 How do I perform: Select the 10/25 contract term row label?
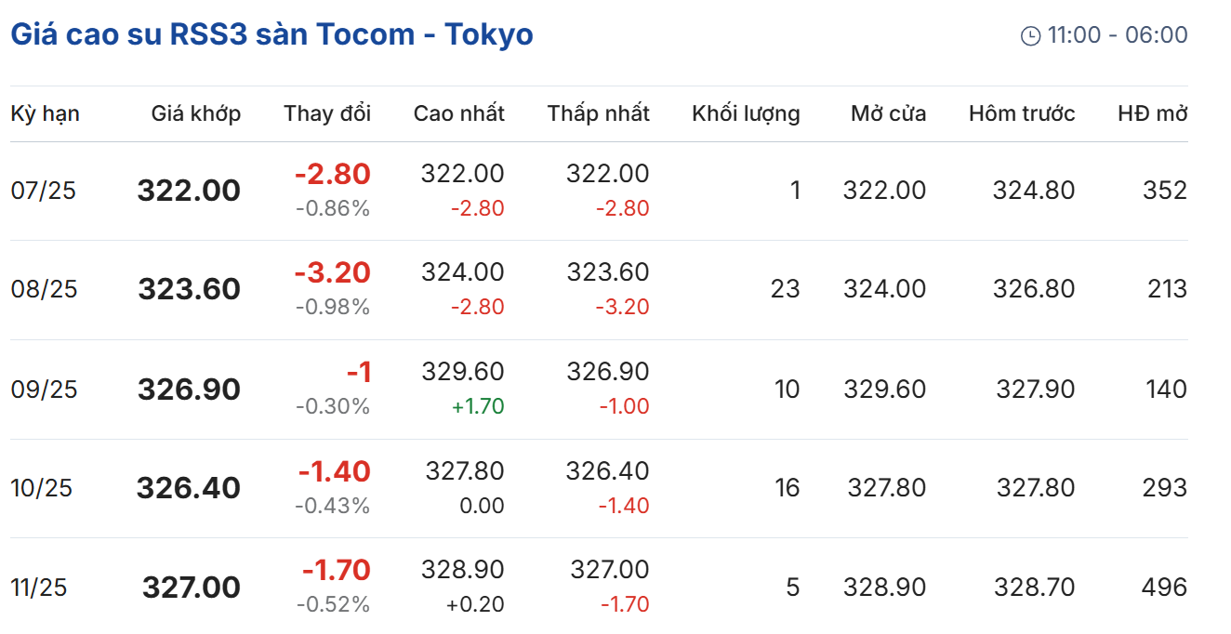(42, 487)
